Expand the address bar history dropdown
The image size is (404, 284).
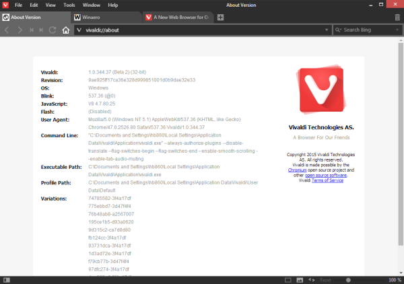point(327,30)
